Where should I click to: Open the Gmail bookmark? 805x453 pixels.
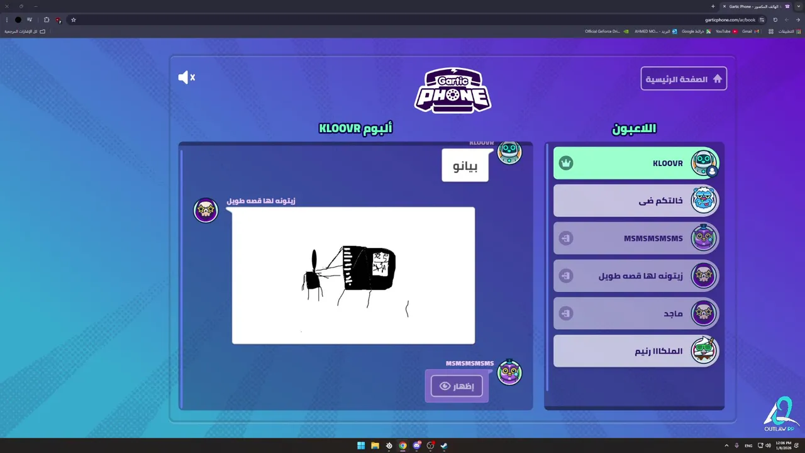pyautogui.click(x=751, y=31)
